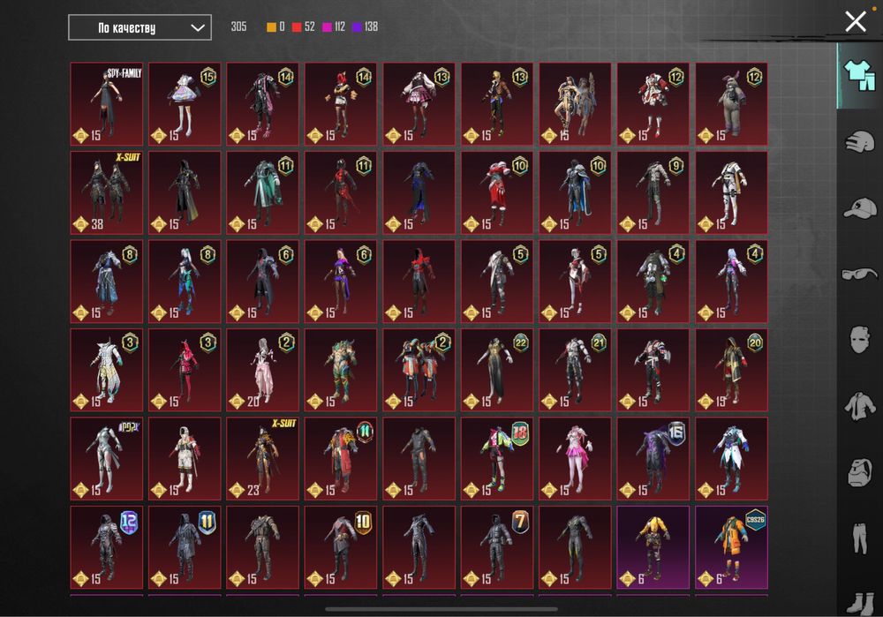Viewport: 883px width, 617px height.
Task: Pick the blue caped knight outfit badge 10
Action: pyautogui.click(x=575, y=192)
